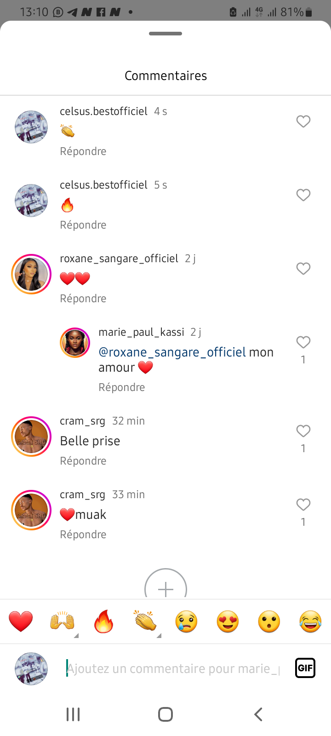The height and width of the screenshot is (736, 331).
Task: Tap the comment sheet drag handle
Action: (165, 34)
